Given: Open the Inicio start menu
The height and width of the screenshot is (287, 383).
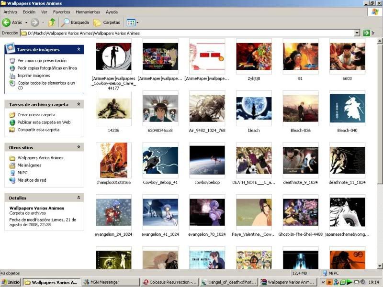Looking at the screenshot, I should pos(11,282).
